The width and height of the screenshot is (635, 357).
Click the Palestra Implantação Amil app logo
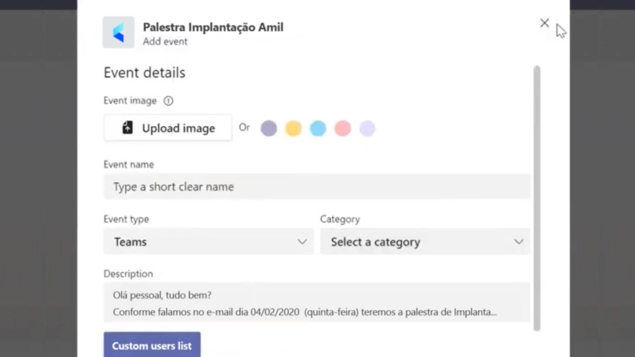pos(118,33)
